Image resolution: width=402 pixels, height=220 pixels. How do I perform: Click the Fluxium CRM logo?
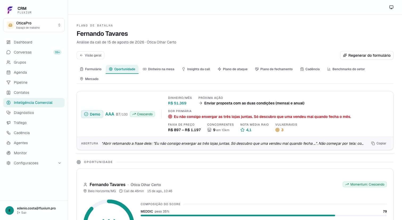(x=10, y=10)
